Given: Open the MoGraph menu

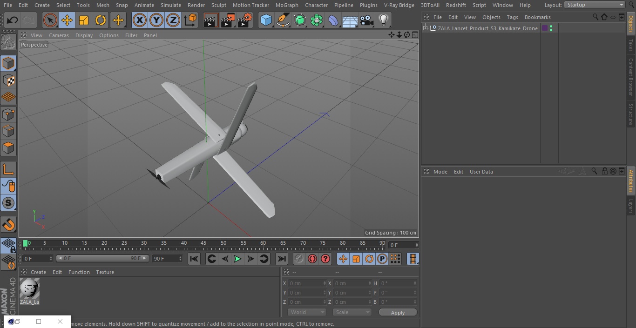Looking at the screenshot, I should pos(287,5).
